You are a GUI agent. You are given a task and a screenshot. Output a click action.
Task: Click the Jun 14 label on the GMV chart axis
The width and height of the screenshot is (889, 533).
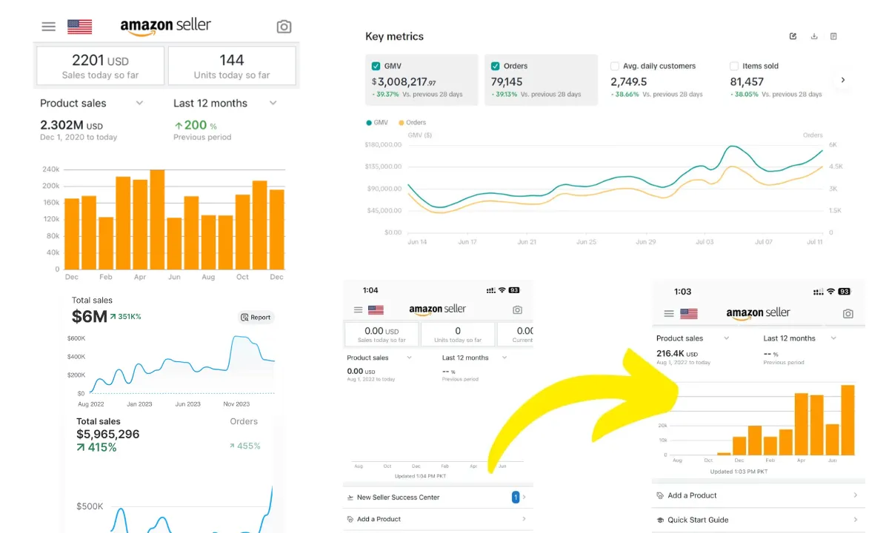pos(417,242)
